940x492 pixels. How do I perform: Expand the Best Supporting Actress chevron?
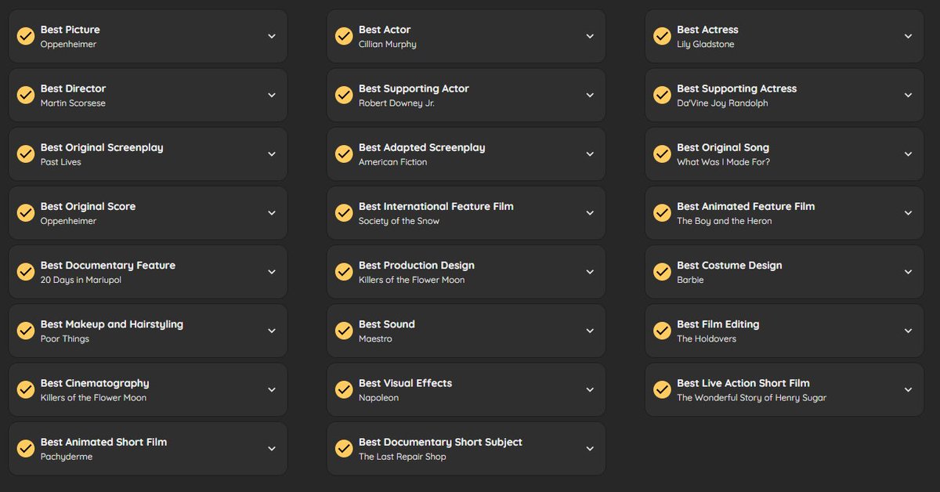tap(908, 95)
